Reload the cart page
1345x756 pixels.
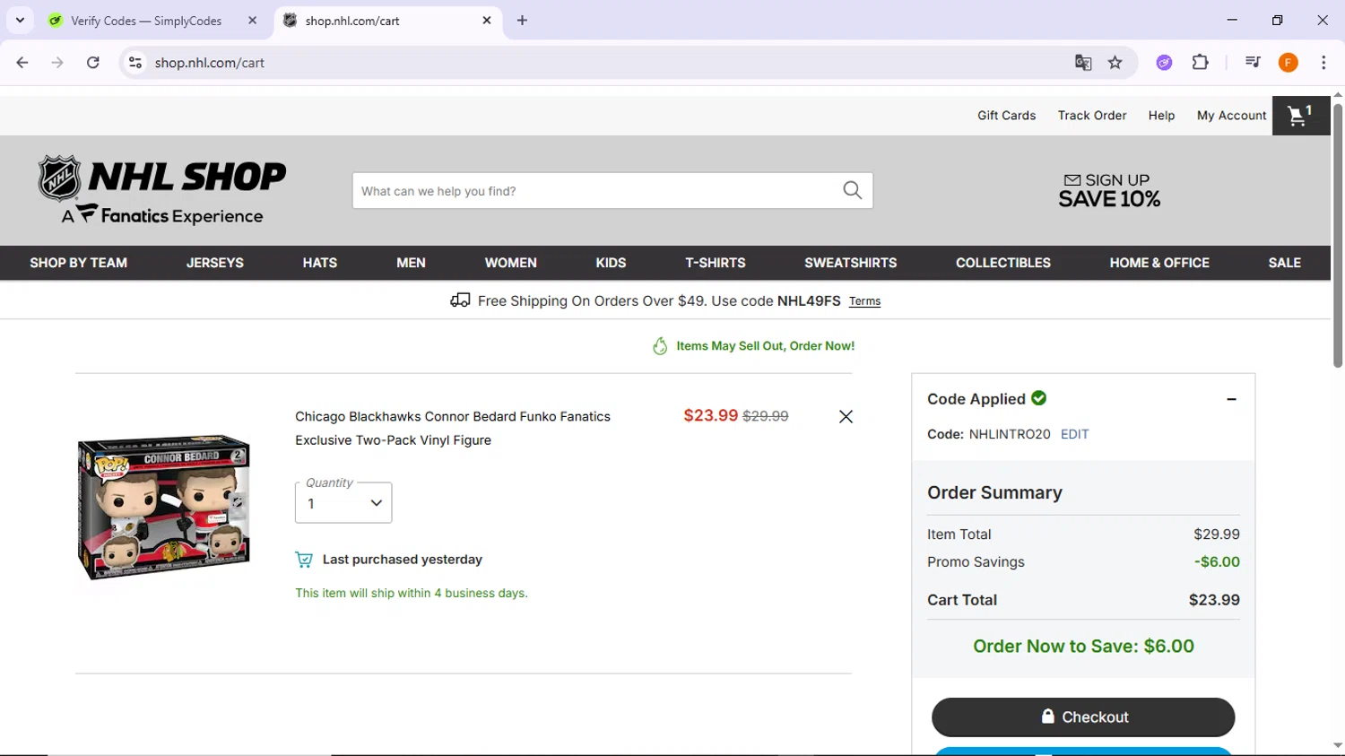pyautogui.click(x=93, y=63)
